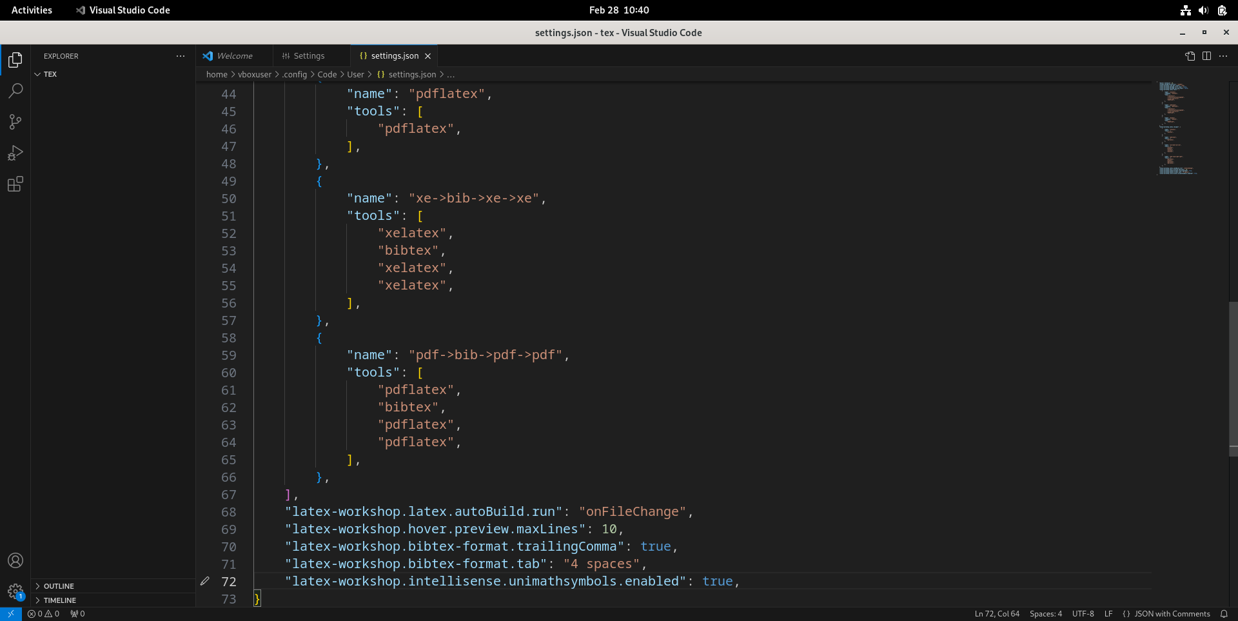Open the Feb 28 10:40 clock menu

coord(619,10)
